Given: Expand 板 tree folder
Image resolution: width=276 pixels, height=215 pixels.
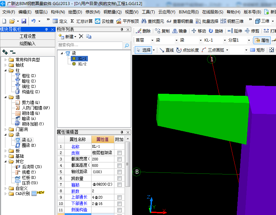Looking at the screenshot, I should tap(5, 151).
